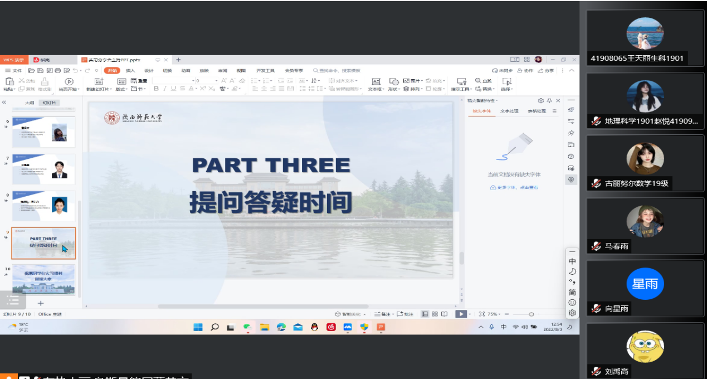
Task: Select slide 7 thumbnail in slide panel
Action: tap(43, 169)
